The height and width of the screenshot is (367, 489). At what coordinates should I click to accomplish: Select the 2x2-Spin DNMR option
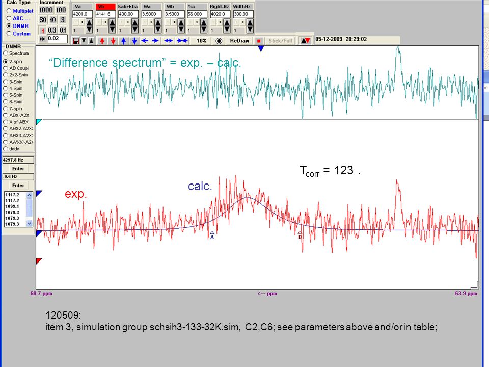tap(16, 75)
